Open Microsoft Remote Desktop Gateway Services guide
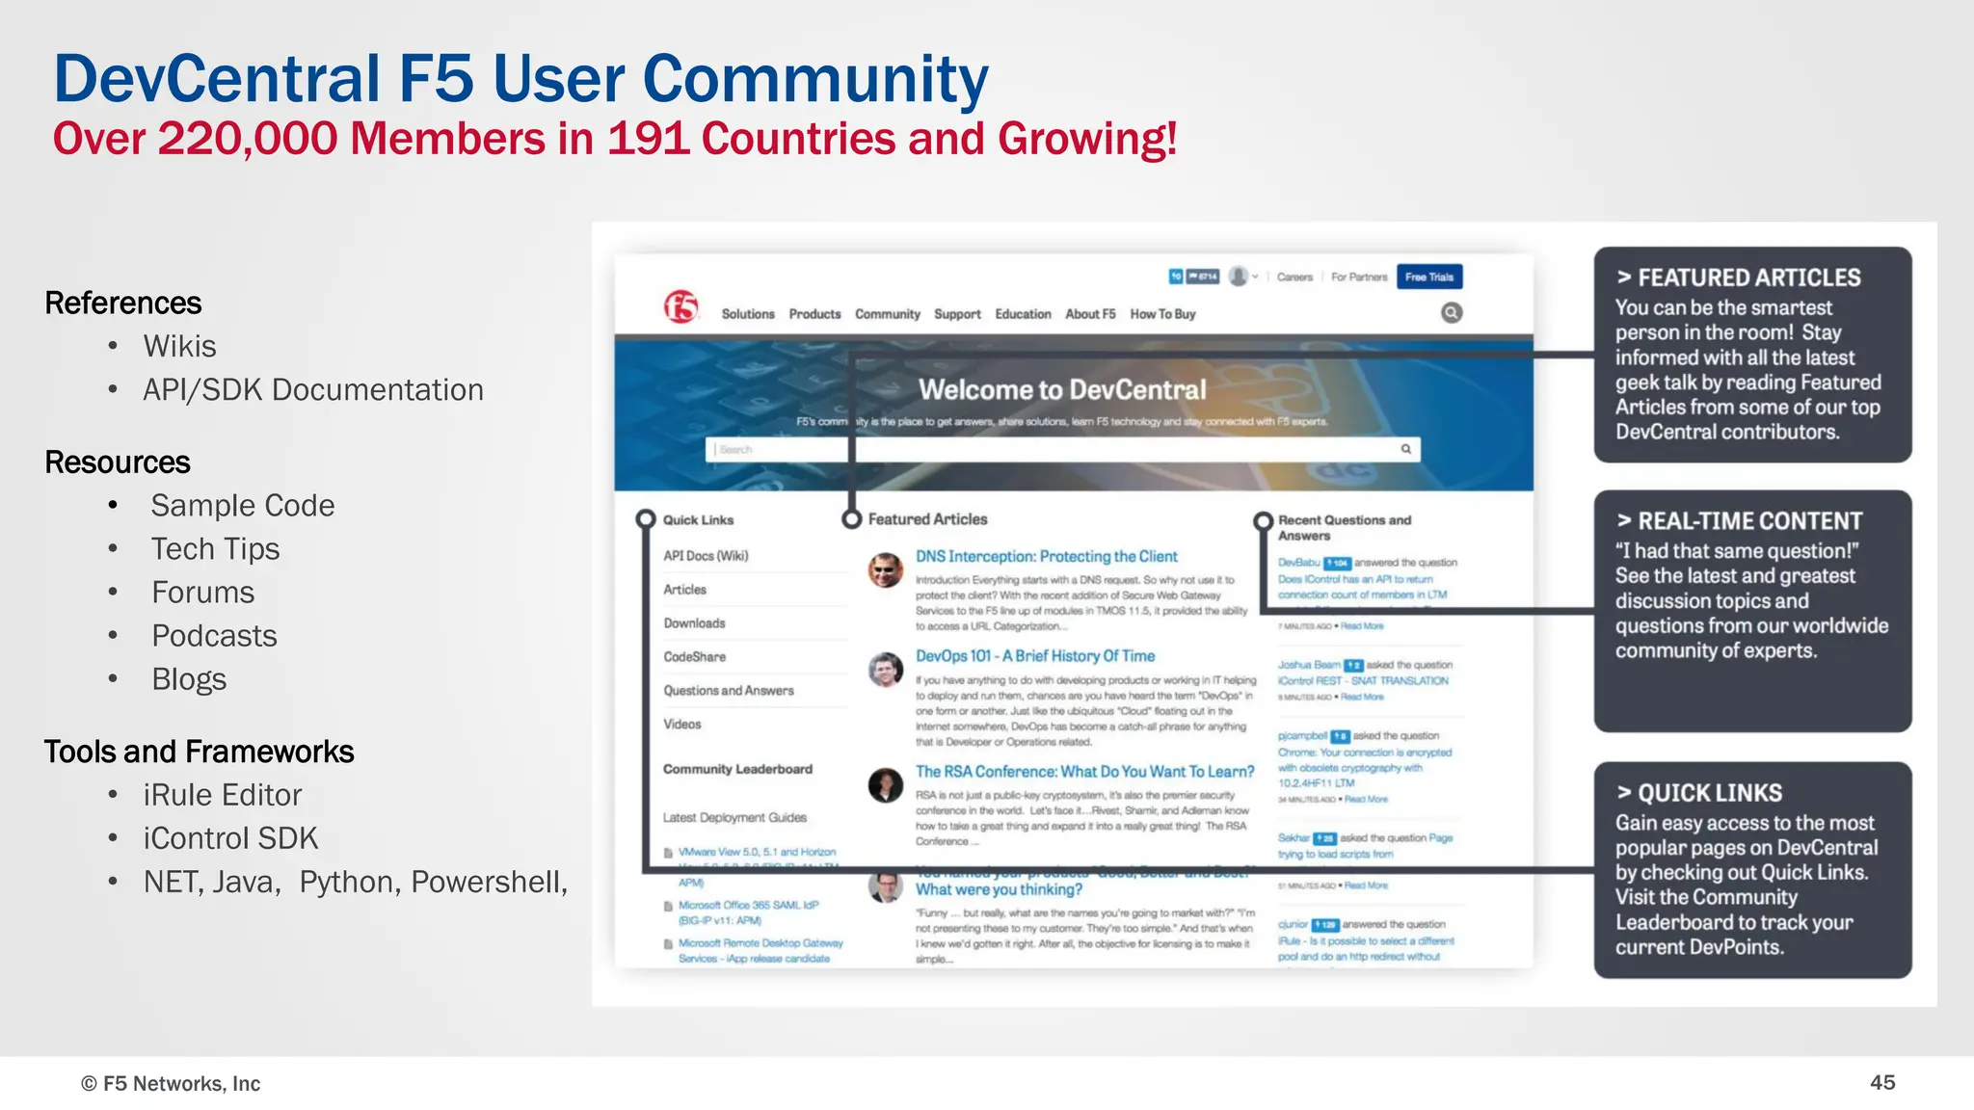This screenshot has width=1974, height=1110. (x=760, y=951)
